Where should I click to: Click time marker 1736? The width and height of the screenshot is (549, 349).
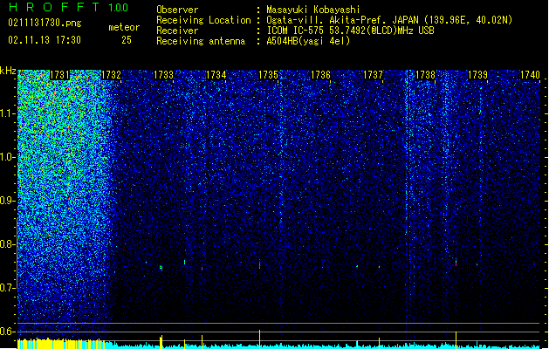pyautogui.click(x=320, y=75)
